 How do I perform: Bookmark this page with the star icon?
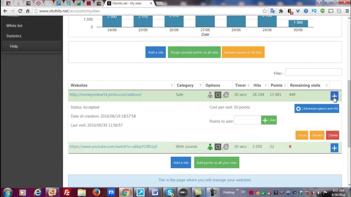[x=265, y=11]
